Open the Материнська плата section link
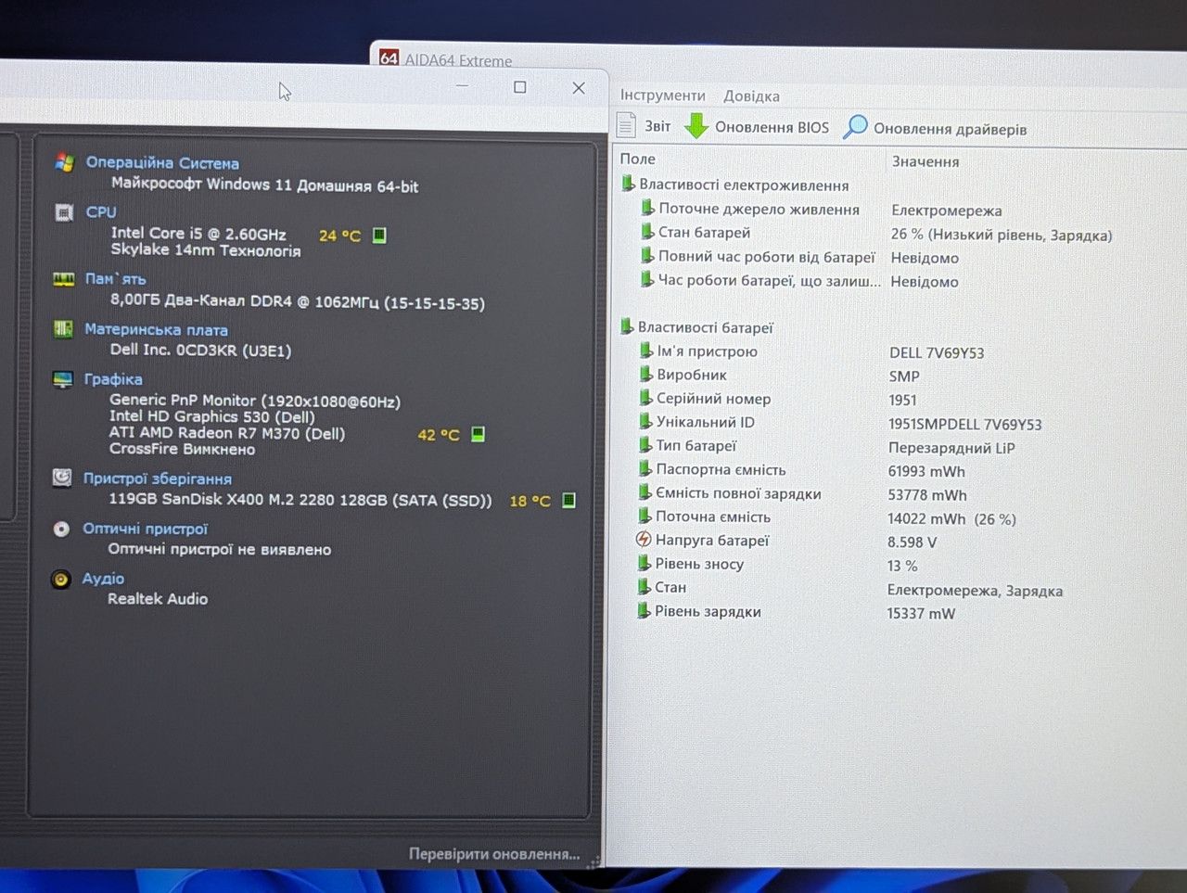 [156, 329]
